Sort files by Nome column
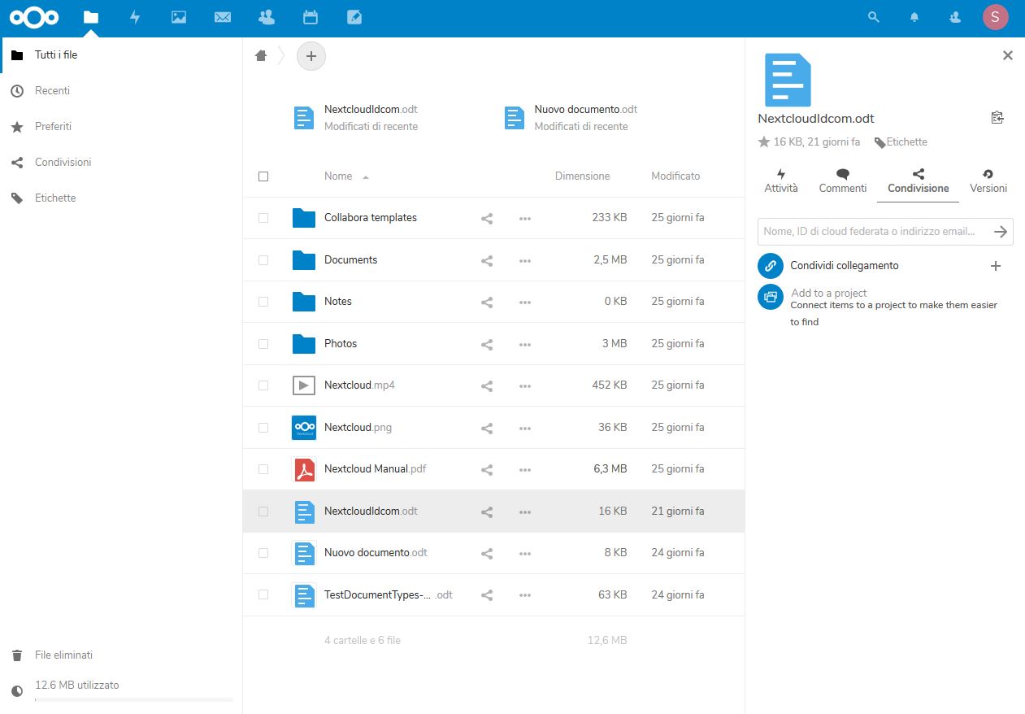Screen dimensions: 1025x714 tap(338, 176)
